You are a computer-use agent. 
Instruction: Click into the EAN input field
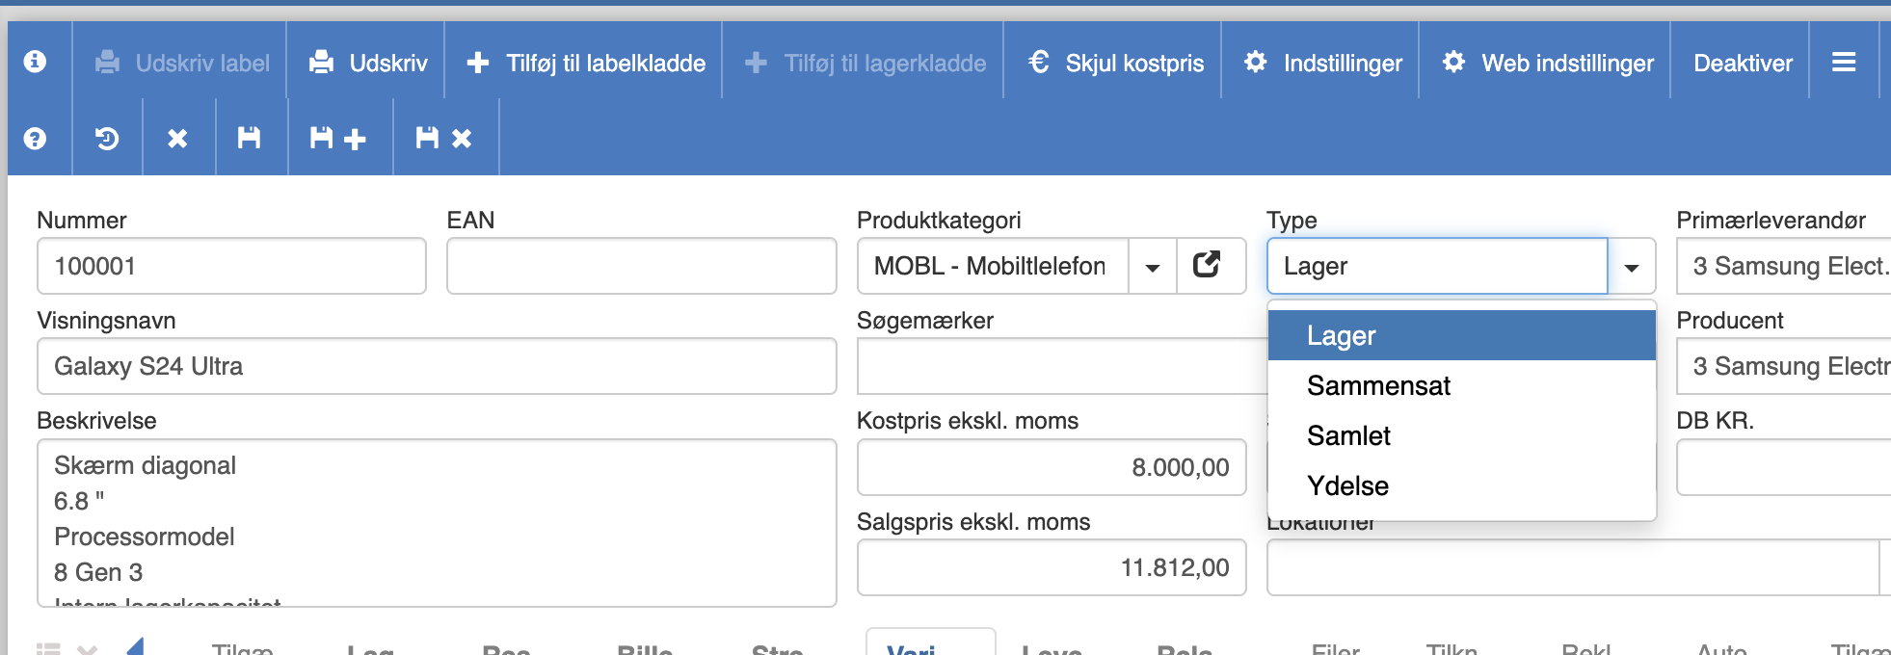click(641, 266)
